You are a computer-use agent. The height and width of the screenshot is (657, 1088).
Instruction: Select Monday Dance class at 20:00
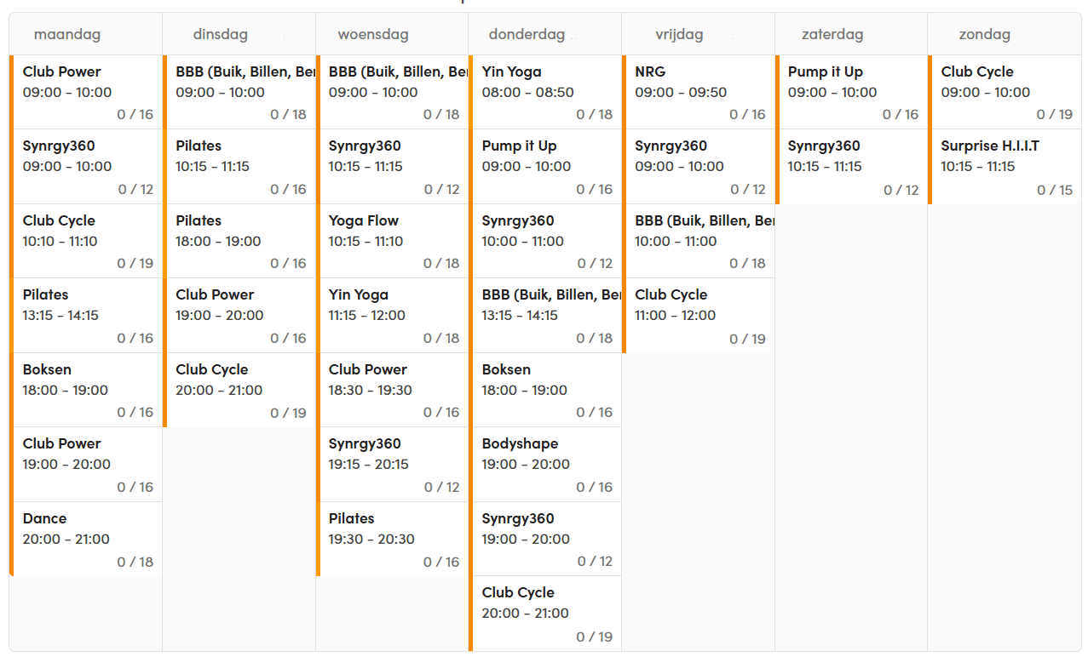pyautogui.click(x=87, y=539)
